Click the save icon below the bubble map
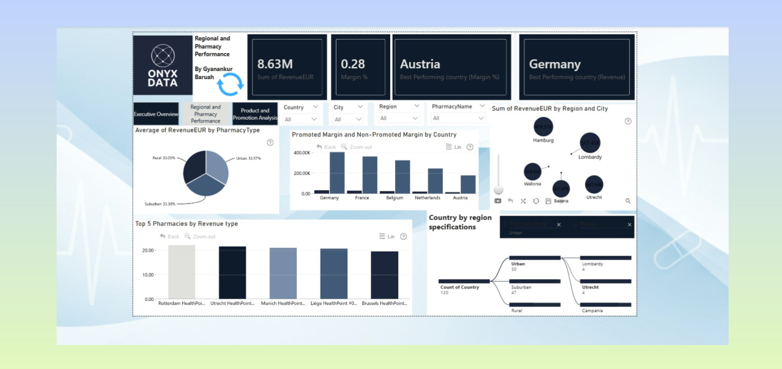The width and height of the screenshot is (782, 369). (548, 201)
